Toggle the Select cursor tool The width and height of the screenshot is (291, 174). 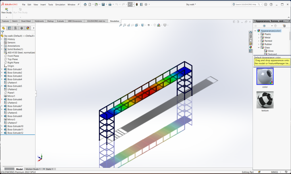coord(130,5)
